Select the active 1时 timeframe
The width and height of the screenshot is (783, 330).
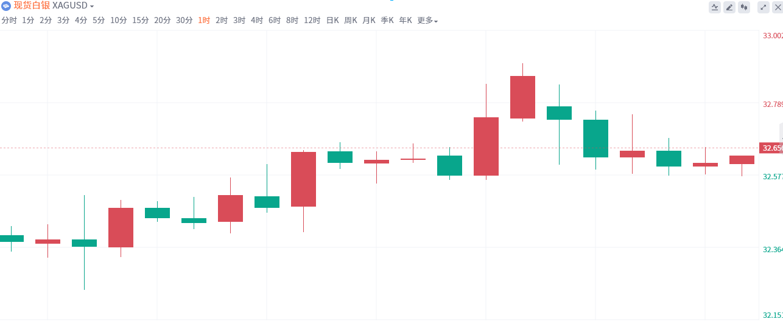[x=204, y=21]
